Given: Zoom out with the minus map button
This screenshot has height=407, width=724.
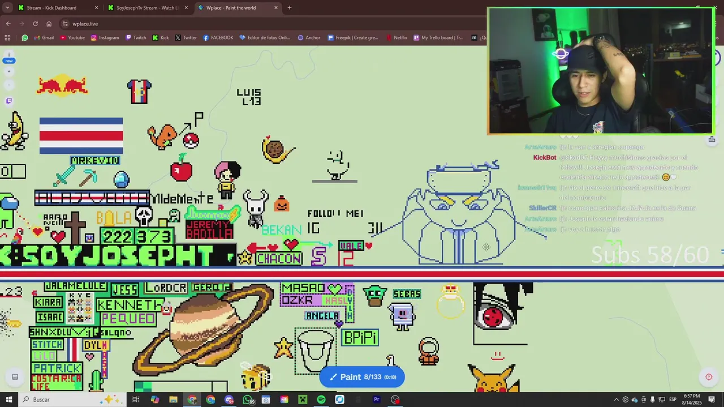Looking at the screenshot, I should (9, 85).
